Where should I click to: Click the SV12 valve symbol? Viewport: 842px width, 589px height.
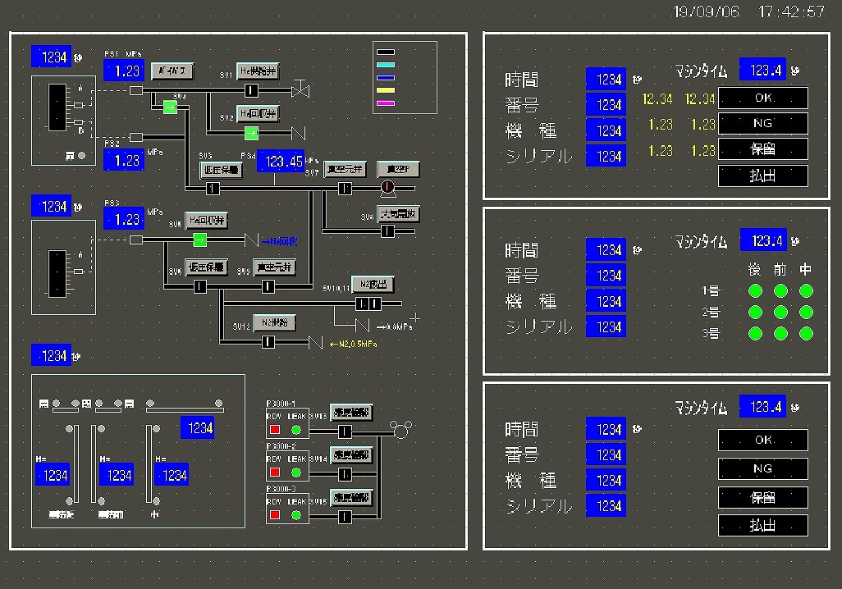tap(269, 341)
